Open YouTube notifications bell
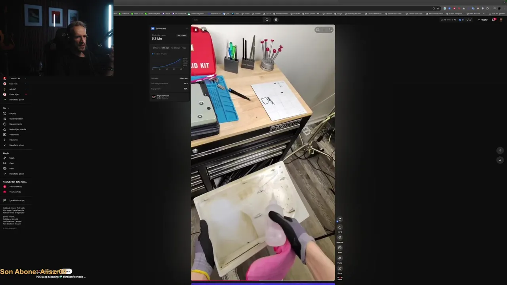Image resolution: width=507 pixels, height=285 pixels. (494, 20)
